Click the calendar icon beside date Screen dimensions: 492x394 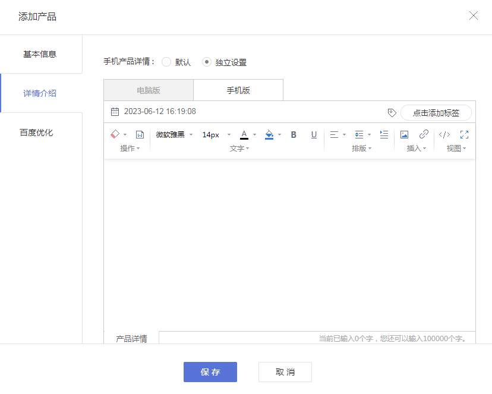115,112
